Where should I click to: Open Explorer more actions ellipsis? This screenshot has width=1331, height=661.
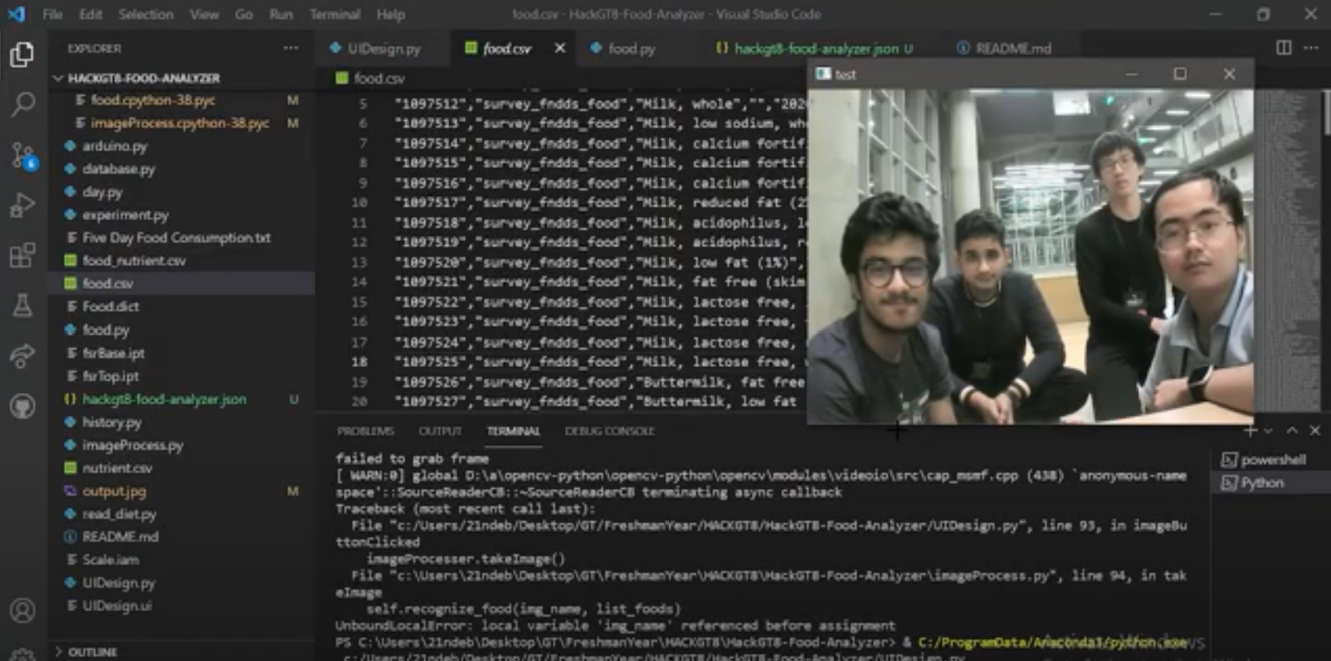tap(290, 48)
